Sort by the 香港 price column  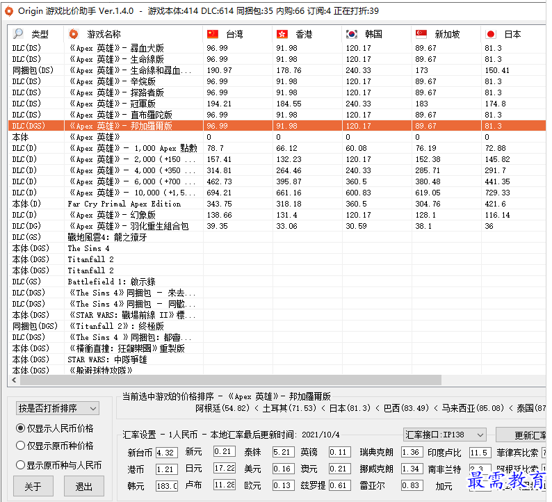(x=307, y=34)
